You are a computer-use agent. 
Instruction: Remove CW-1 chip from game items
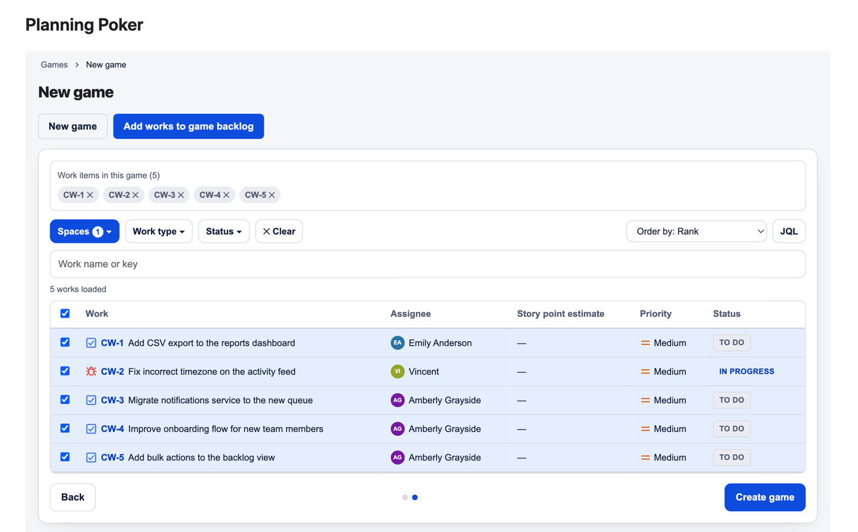(x=90, y=195)
